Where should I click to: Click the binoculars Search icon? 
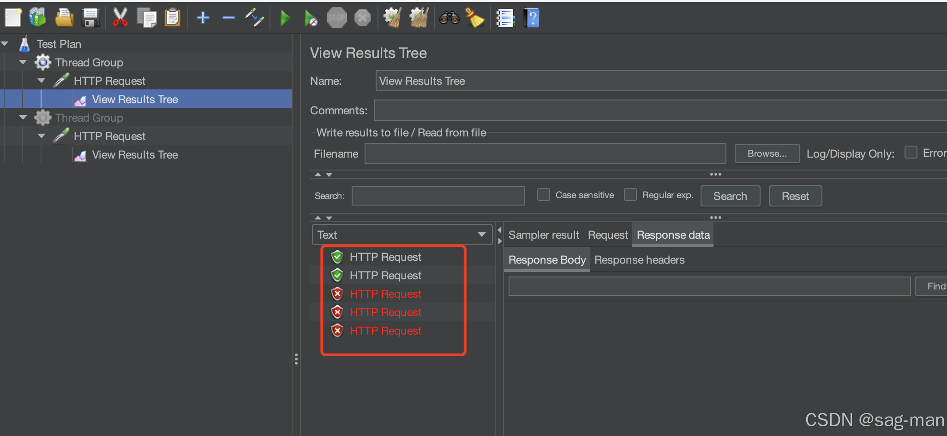tap(449, 18)
